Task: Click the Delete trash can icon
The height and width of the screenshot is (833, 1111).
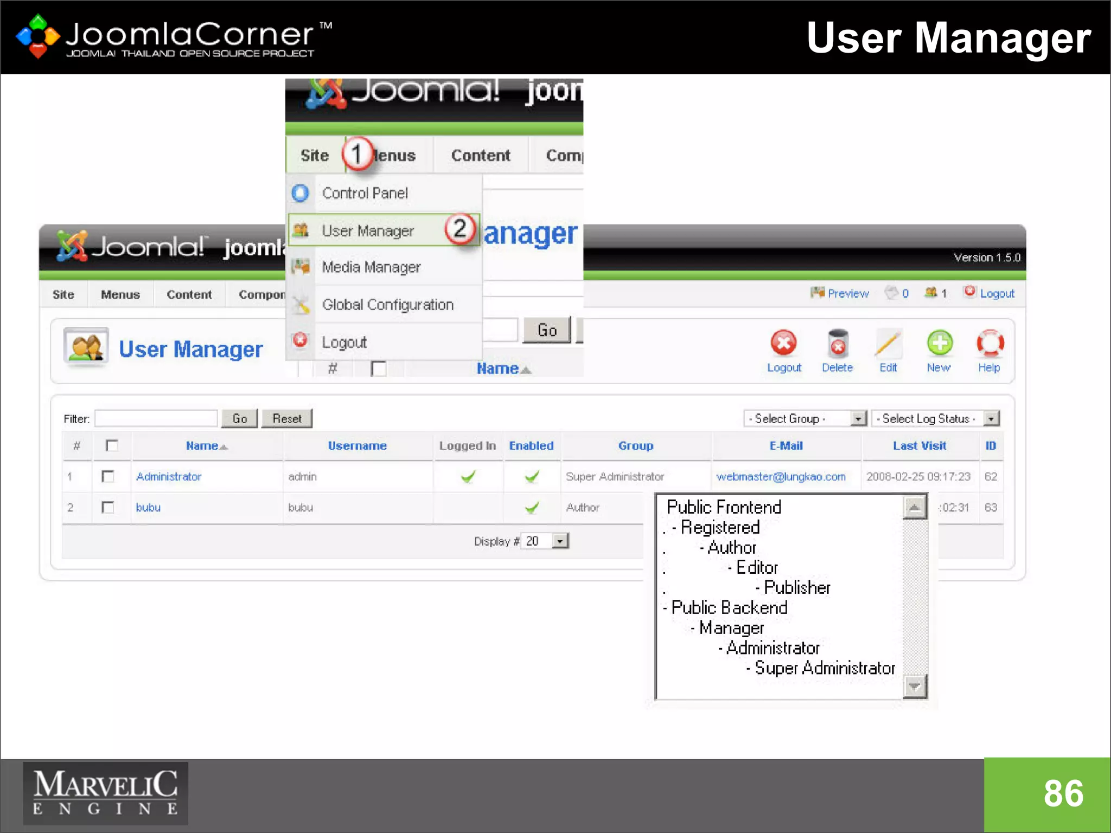Action: (x=838, y=343)
